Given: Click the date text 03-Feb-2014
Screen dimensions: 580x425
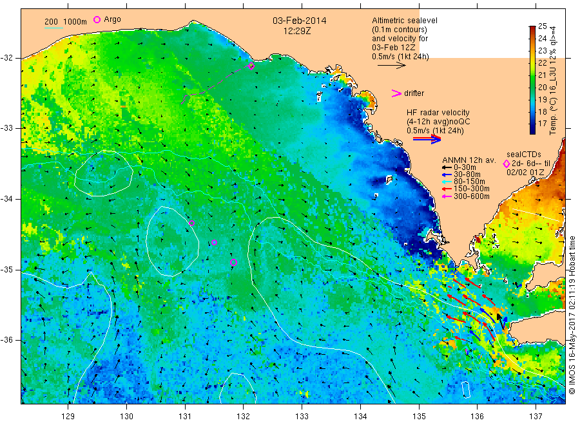Looking at the screenshot, I should (299, 21).
